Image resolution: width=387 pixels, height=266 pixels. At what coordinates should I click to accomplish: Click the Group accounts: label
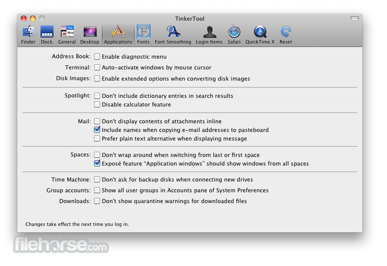click(68, 190)
